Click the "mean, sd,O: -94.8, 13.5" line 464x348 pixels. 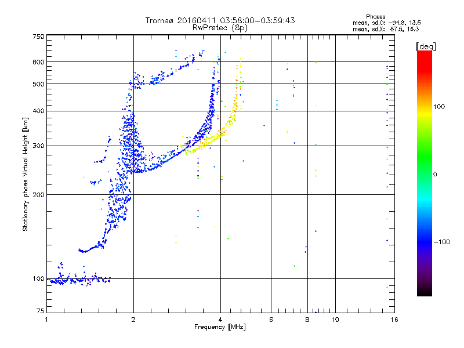tap(386, 23)
